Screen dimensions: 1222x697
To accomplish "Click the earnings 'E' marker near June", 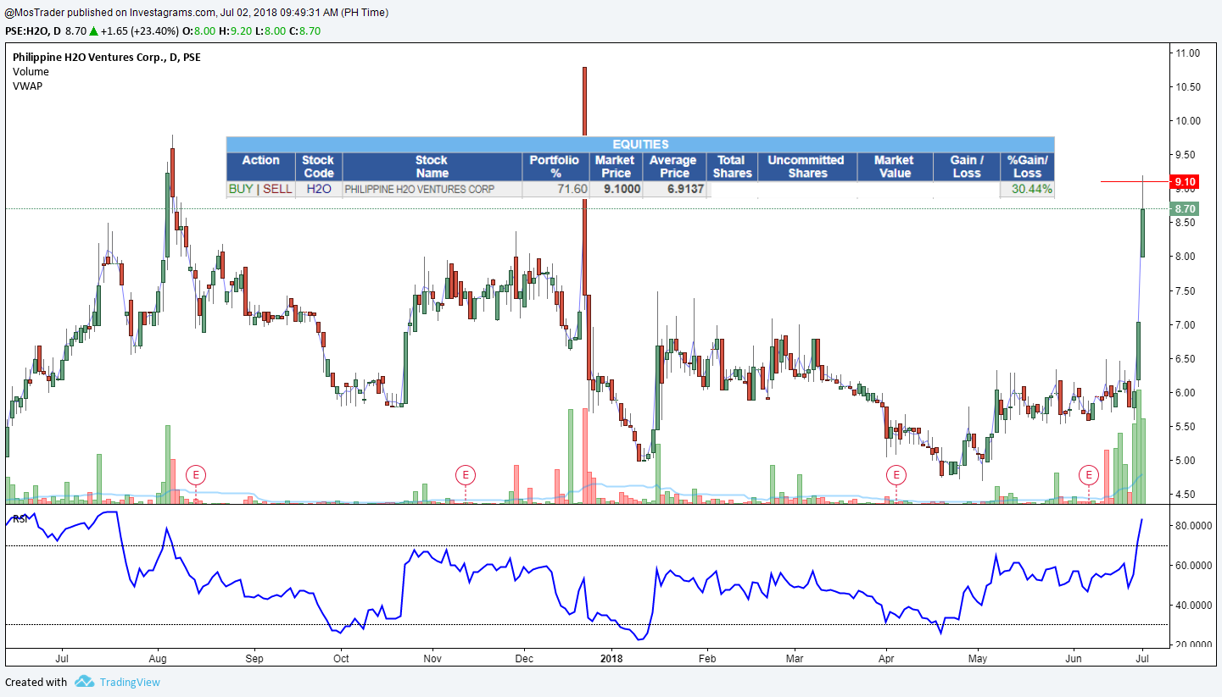I will [1088, 475].
